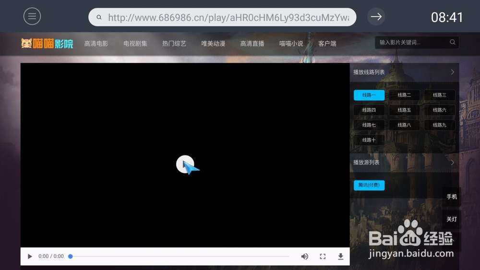Select 线路一 playback line
Screen dimensions: 480x270
pos(369,95)
